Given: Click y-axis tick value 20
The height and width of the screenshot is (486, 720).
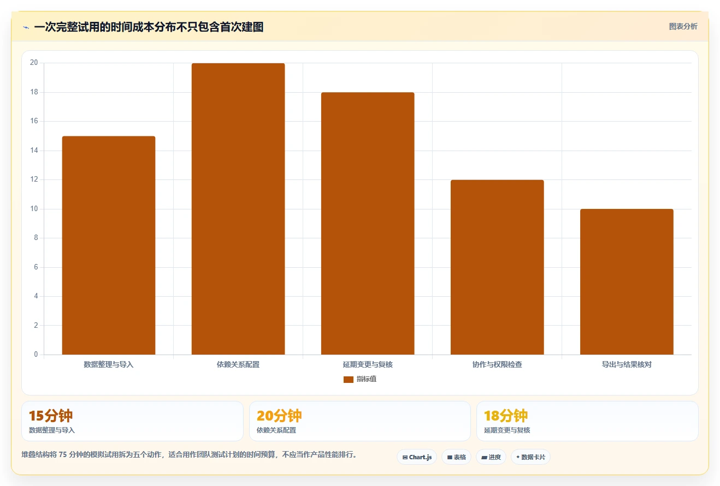Looking at the screenshot, I should [x=34, y=63].
